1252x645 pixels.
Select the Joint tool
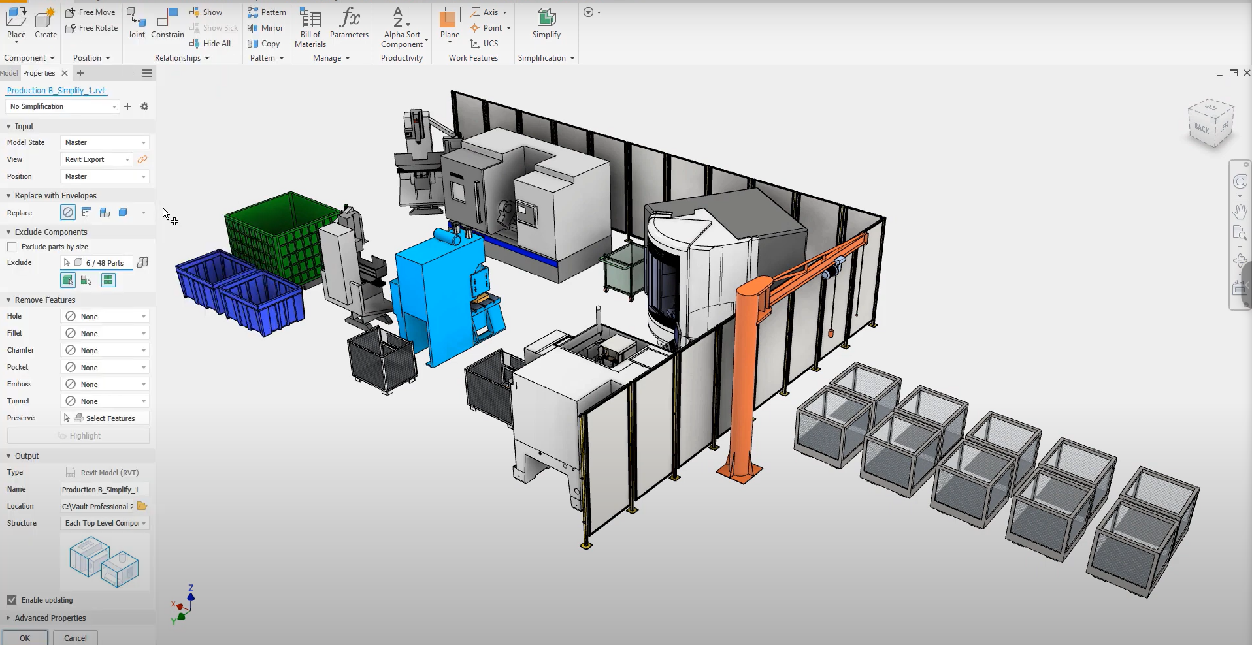137,23
